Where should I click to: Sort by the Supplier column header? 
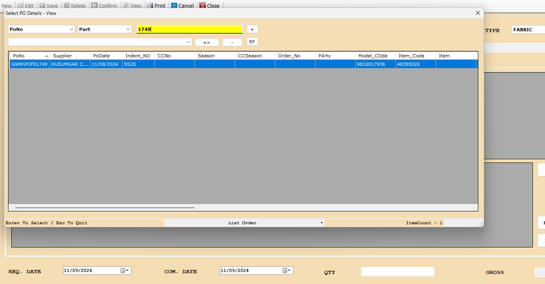70,56
